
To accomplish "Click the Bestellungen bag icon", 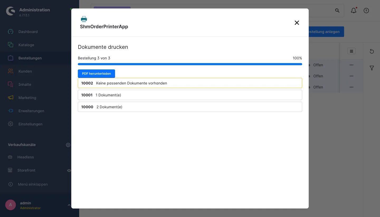I will click(11, 58).
